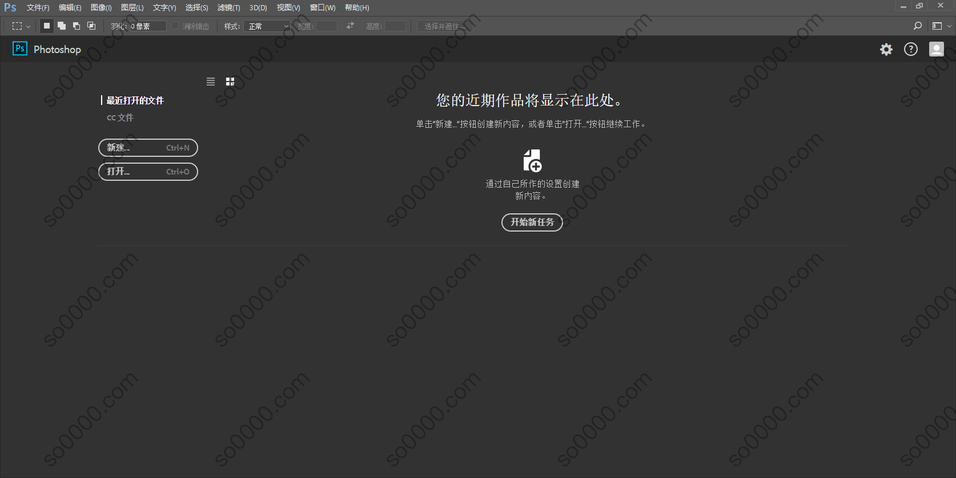Screen dimensions: 956x478
Task: Open the 图像(I) menu
Action: (101, 7)
